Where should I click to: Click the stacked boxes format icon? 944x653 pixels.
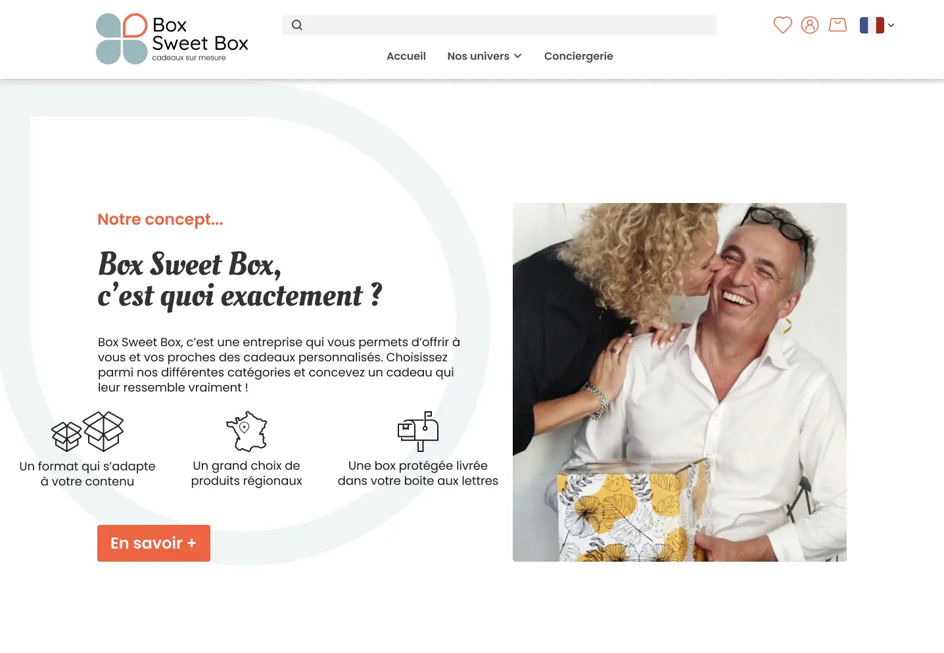87,432
